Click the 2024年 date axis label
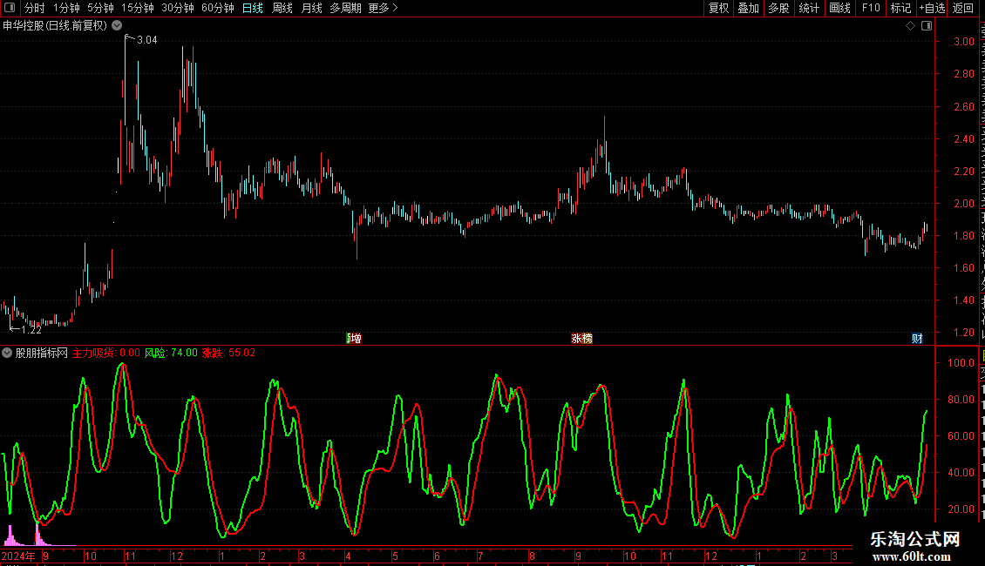The height and width of the screenshot is (566, 985). pyautogui.click(x=18, y=556)
